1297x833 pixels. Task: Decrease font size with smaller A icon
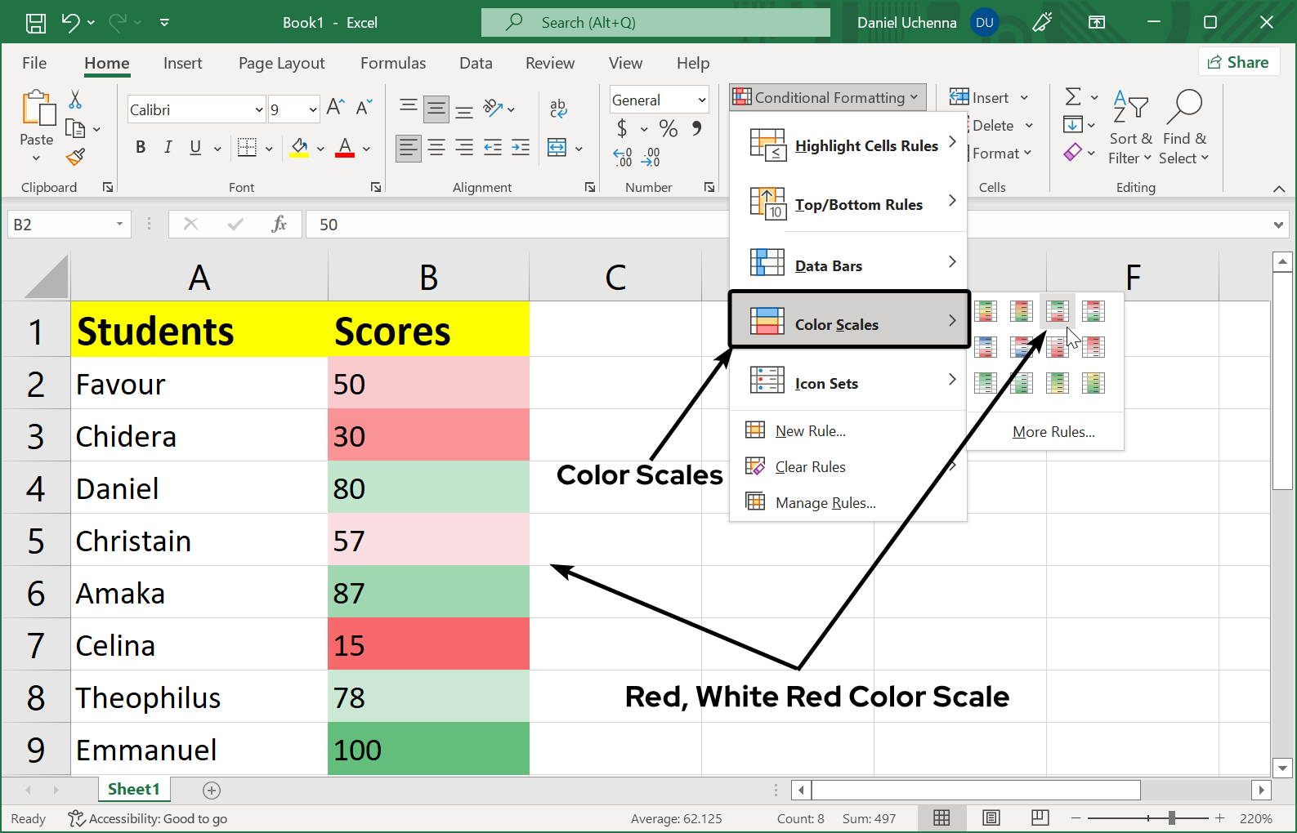(364, 108)
